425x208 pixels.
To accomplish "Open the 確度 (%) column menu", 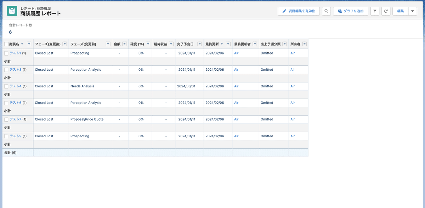I will pyautogui.click(x=148, y=44).
